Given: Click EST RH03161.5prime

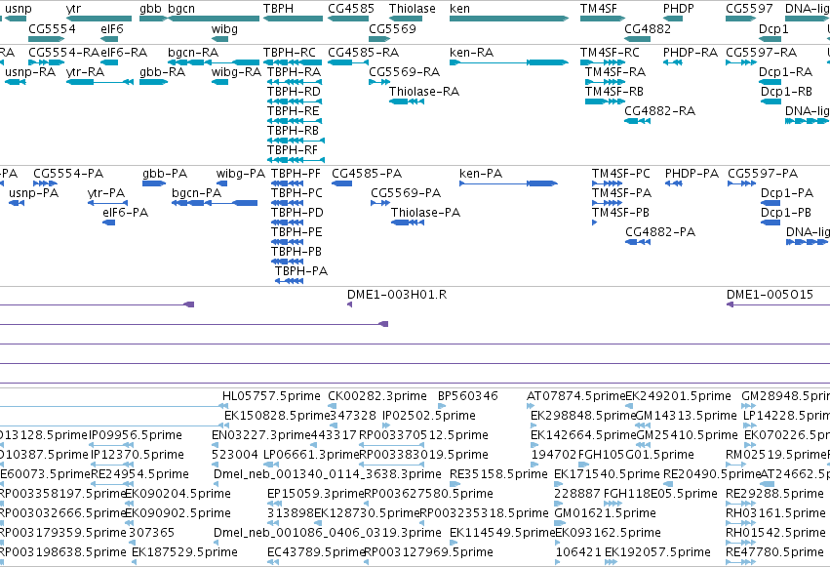Looking at the screenshot, I should pos(775,512).
